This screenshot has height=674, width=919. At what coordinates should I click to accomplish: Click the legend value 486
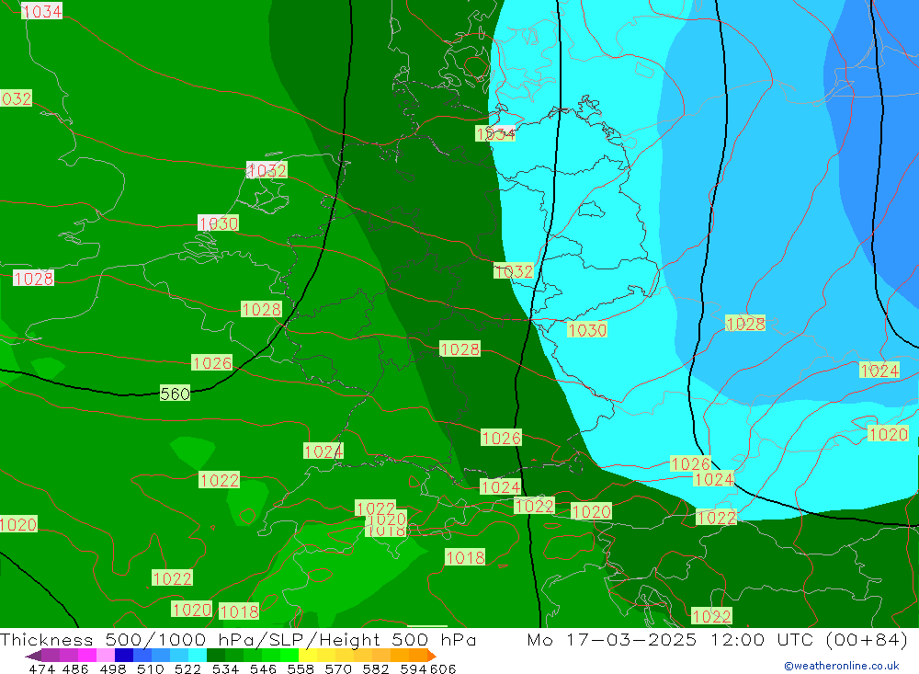[75, 668]
